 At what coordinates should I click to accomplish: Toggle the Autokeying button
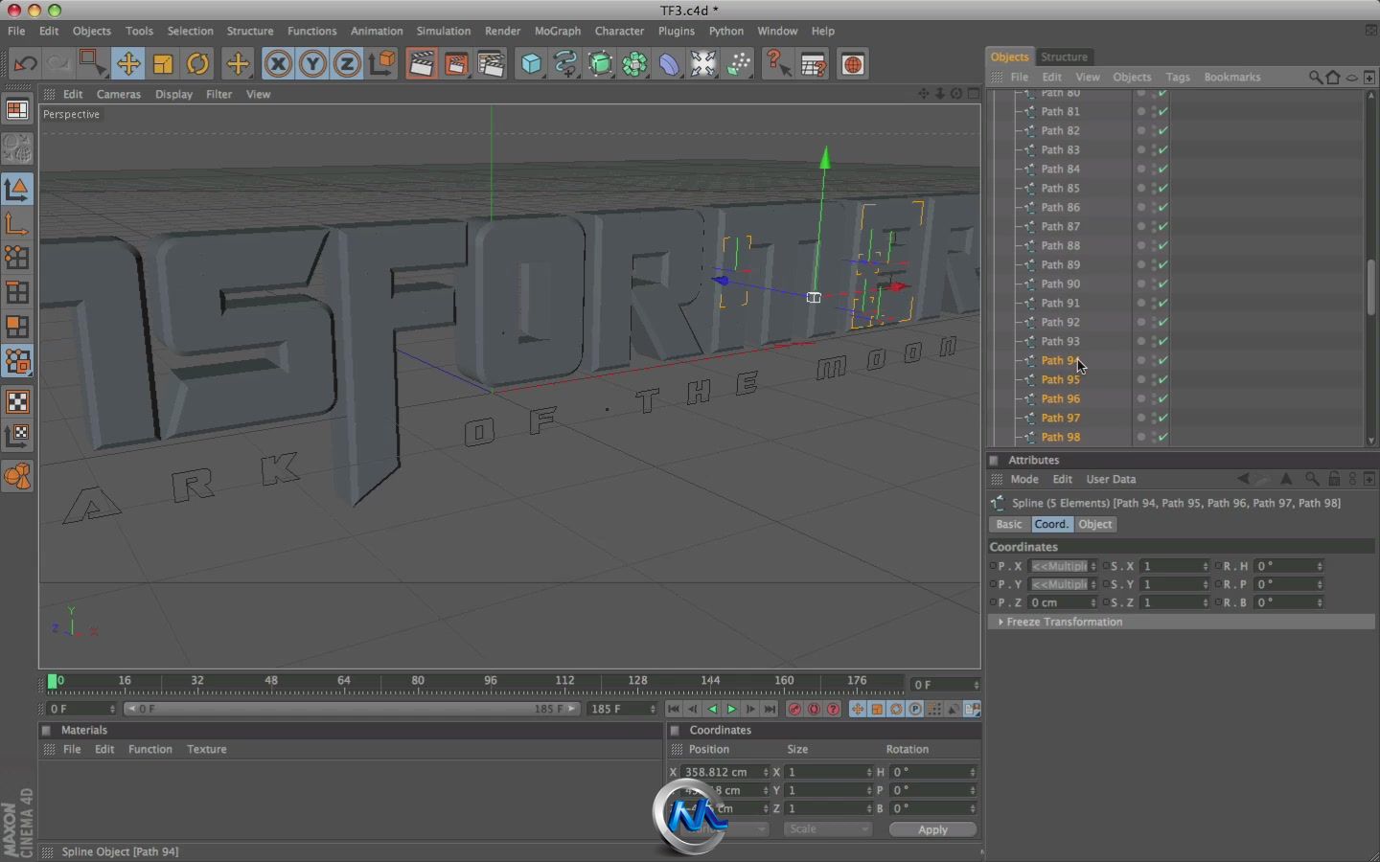point(814,709)
